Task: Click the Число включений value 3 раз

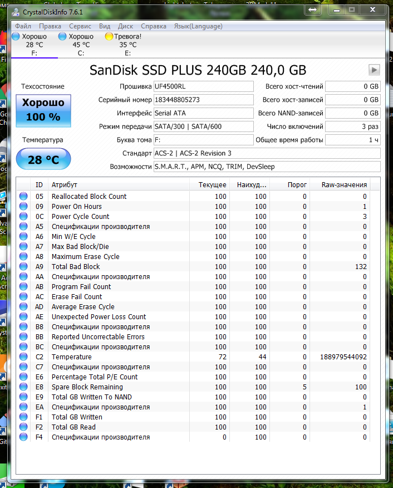Action: (352, 126)
